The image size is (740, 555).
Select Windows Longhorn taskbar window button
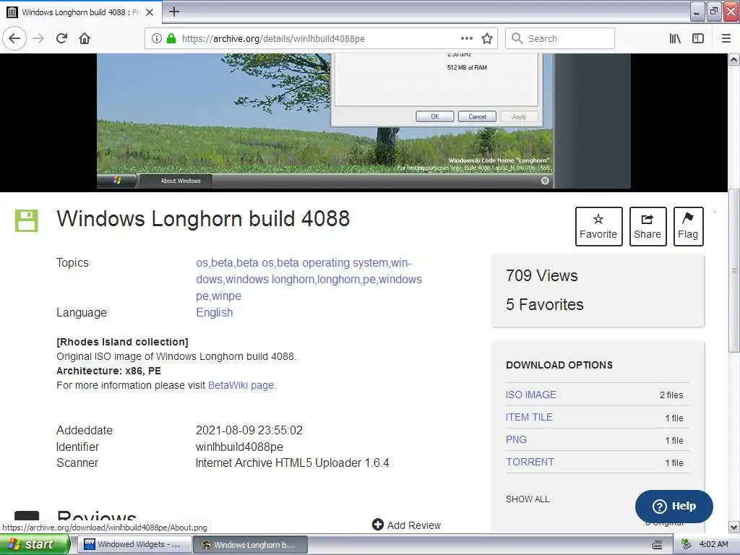pyautogui.click(x=251, y=545)
